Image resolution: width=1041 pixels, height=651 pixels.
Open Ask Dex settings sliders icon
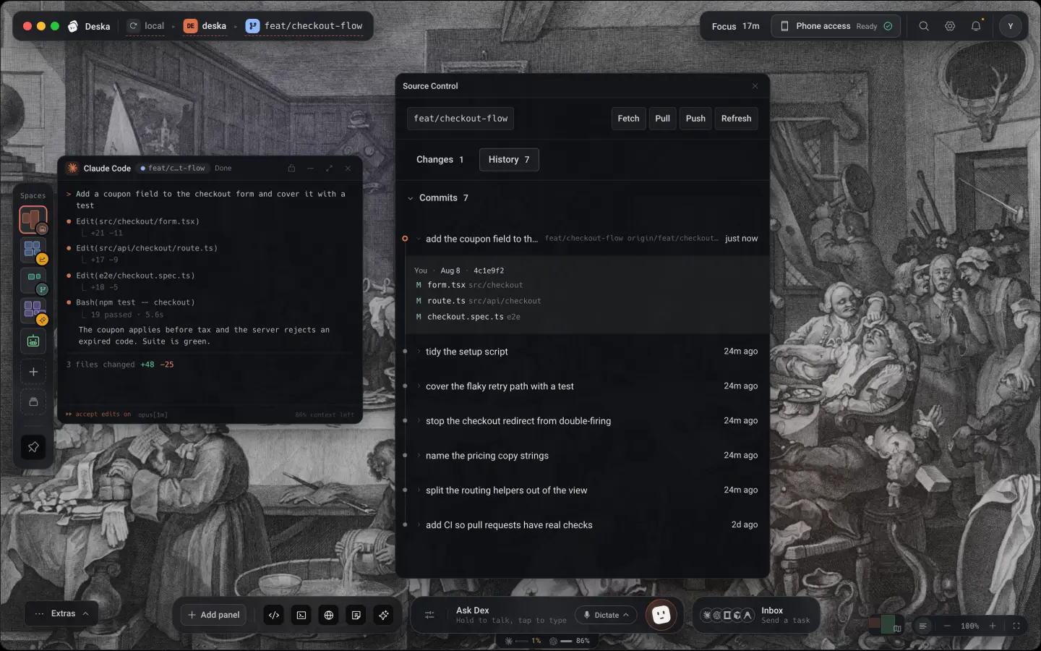point(429,615)
